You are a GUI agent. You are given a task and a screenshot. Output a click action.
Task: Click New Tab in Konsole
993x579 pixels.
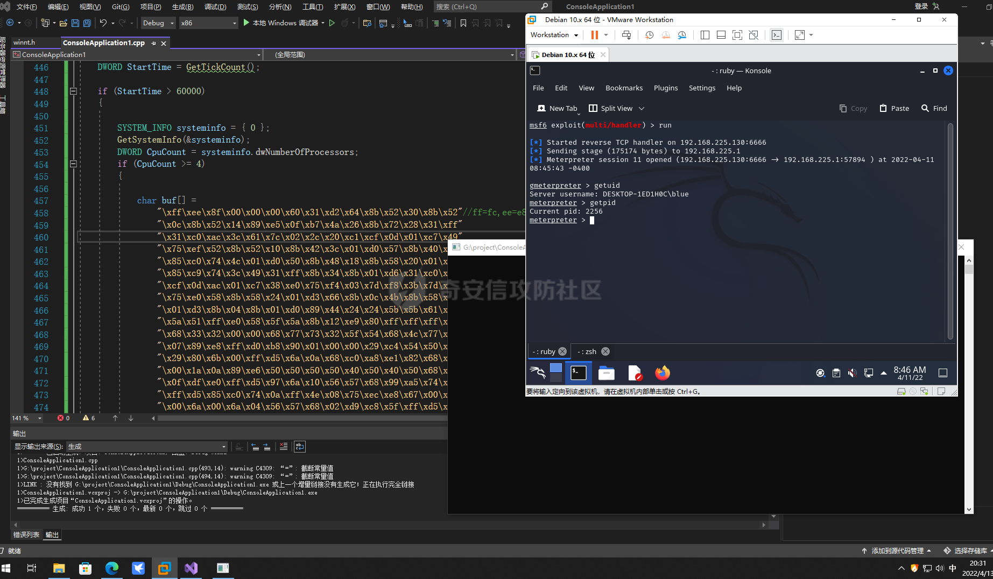(x=557, y=108)
